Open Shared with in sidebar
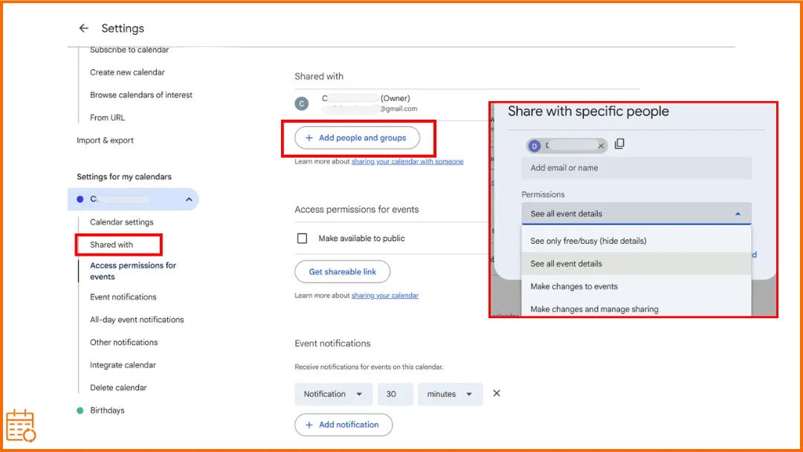The height and width of the screenshot is (452, 803). tap(111, 245)
